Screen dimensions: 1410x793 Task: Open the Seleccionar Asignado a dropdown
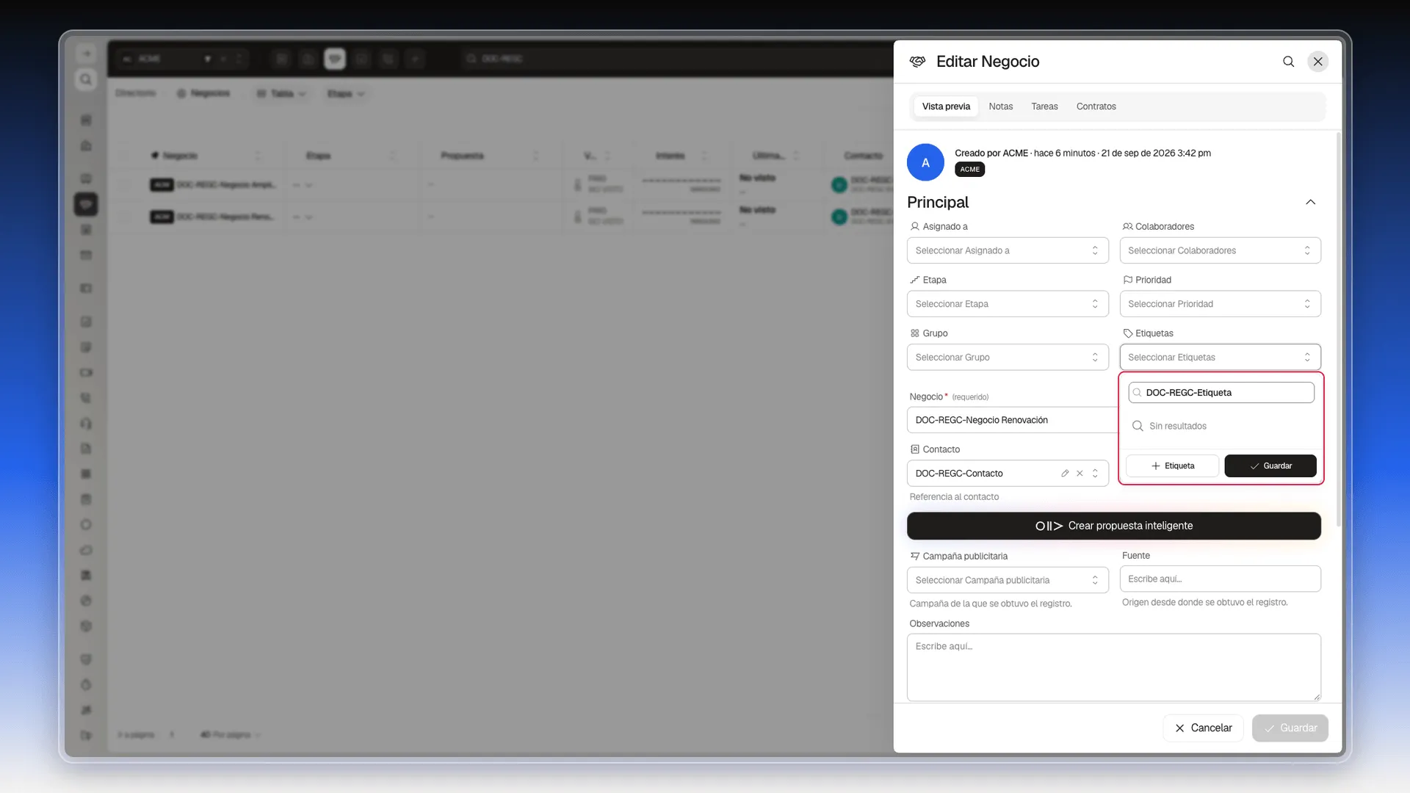[1008, 250]
